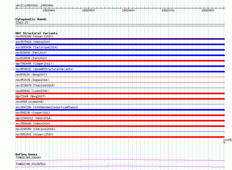Image resolution: width=232 pixels, height=170 pixels.
Task: Select the magenta TXNRD2|NM_006440 transcript line
Action: (120, 160)
